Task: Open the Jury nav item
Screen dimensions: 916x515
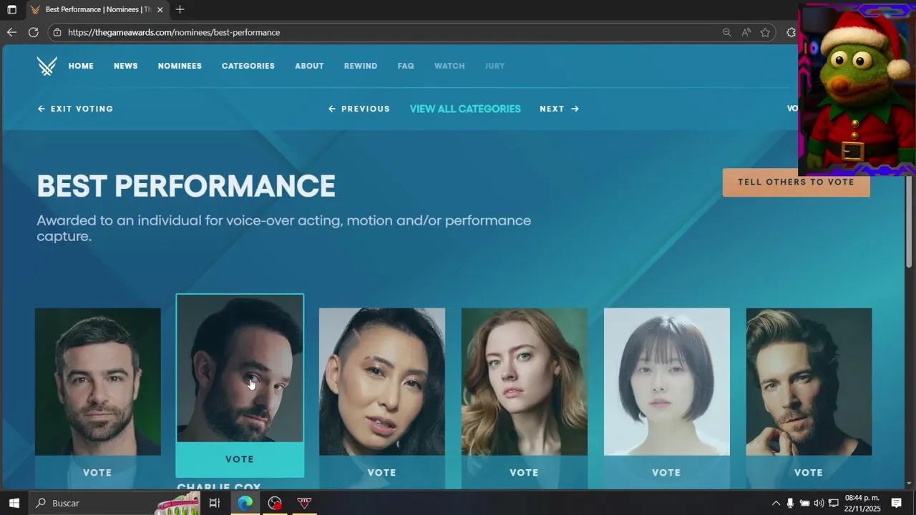Action: coord(494,66)
